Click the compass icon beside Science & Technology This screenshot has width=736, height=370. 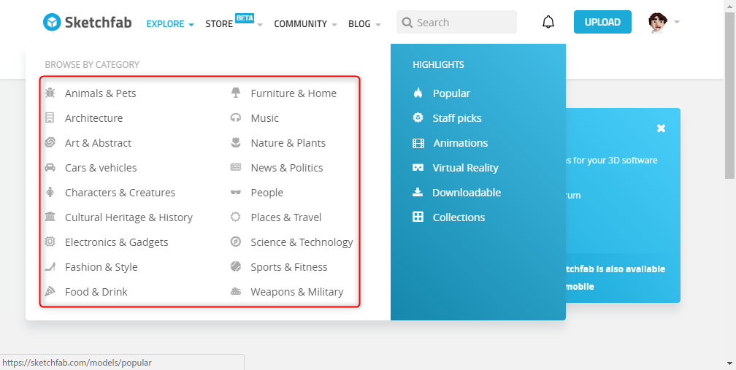click(236, 242)
